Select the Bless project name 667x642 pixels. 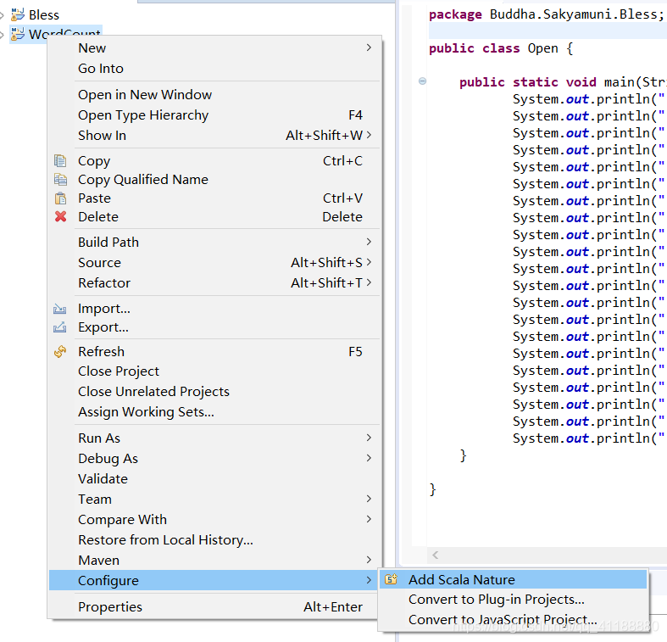point(44,15)
